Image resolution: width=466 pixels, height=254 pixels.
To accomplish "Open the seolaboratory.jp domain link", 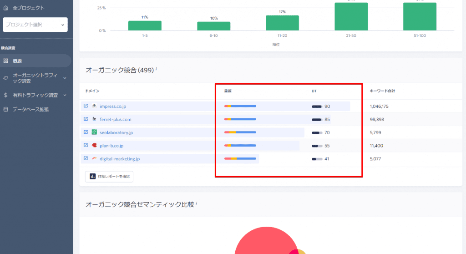I will (x=116, y=132).
